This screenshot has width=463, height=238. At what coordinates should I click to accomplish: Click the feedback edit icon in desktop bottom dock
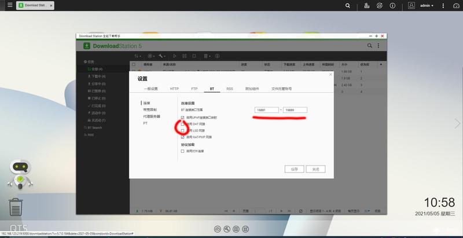coord(245,229)
